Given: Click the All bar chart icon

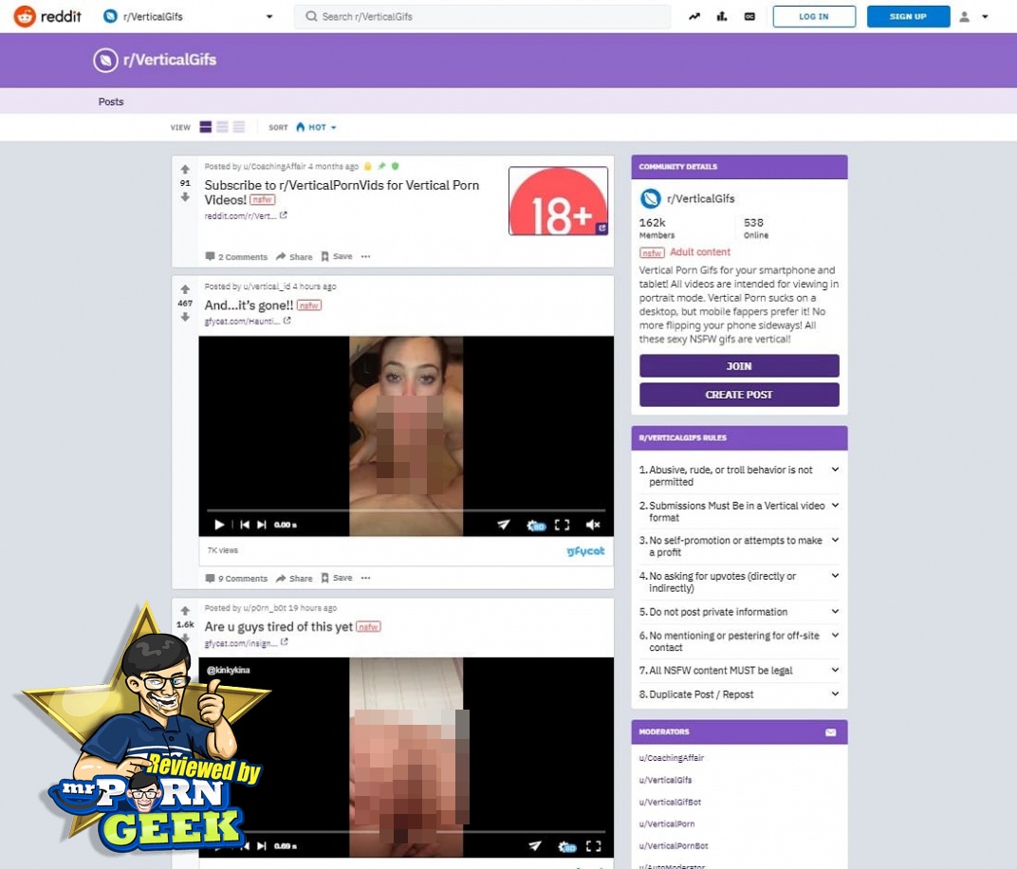Looking at the screenshot, I should [722, 16].
